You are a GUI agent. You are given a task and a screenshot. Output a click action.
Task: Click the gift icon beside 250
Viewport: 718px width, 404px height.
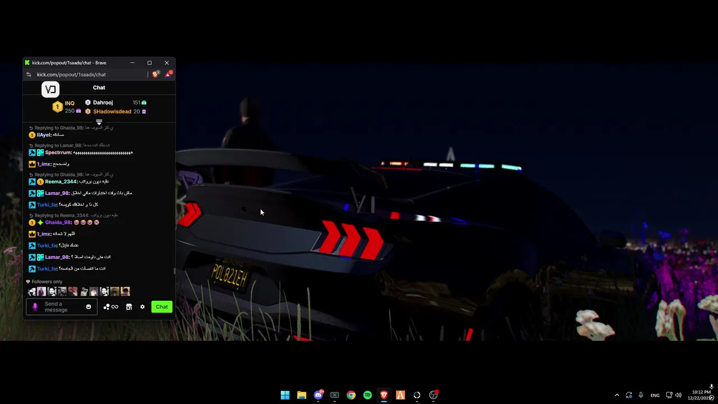click(79, 111)
